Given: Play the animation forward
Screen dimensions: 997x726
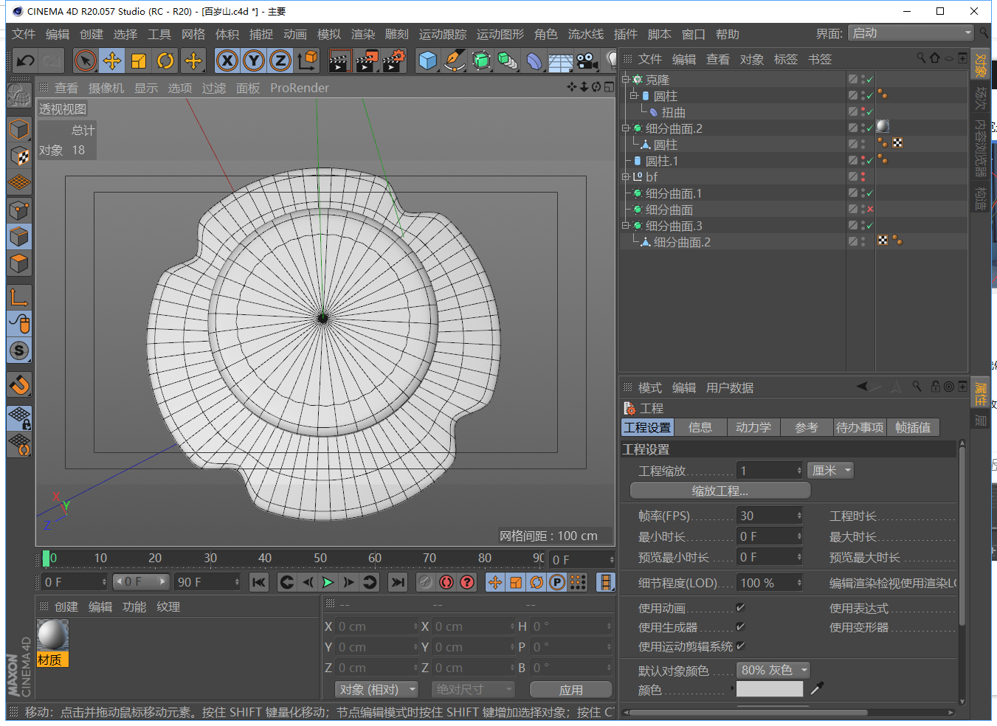Looking at the screenshot, I should pos(328,582).
